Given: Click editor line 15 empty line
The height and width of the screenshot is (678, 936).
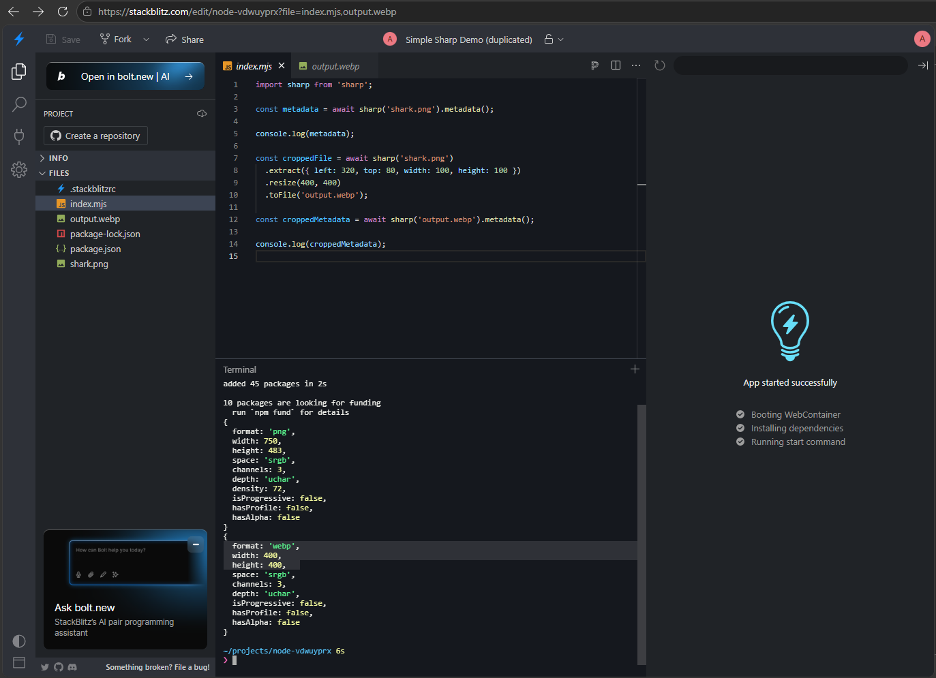Looking at the screenshot, I should click(450, 256).
